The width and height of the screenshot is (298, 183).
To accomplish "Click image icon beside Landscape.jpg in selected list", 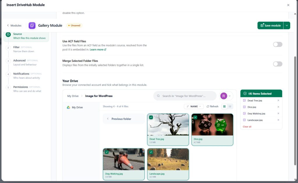I will 244,120.
